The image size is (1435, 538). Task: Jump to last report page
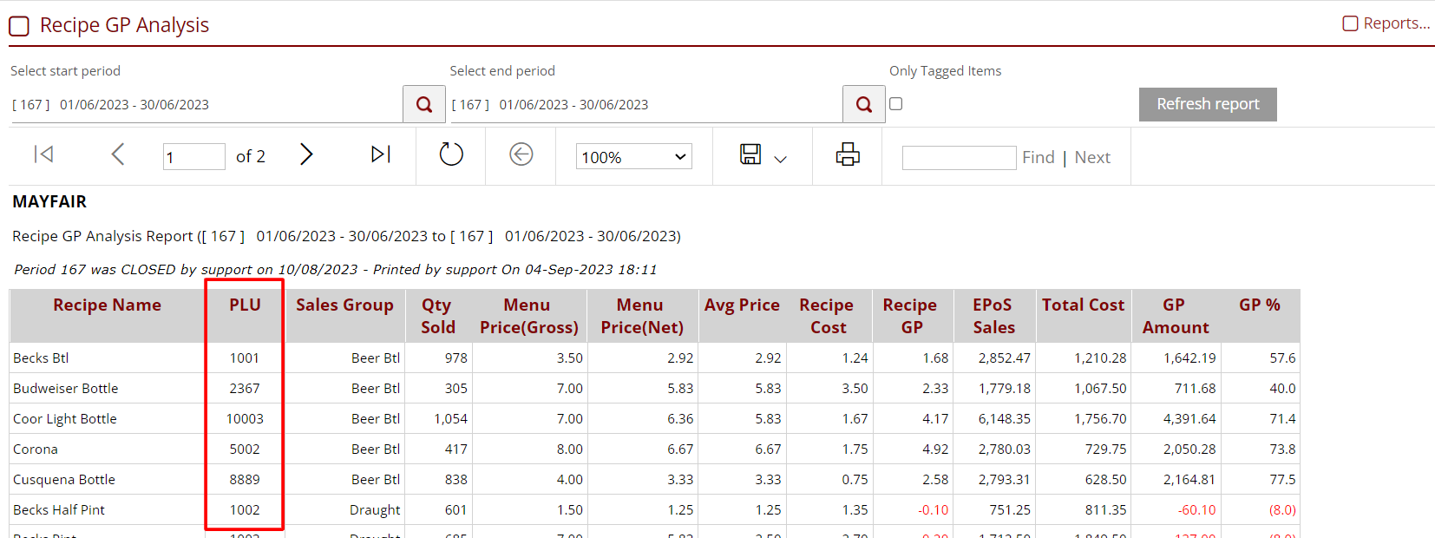(x=380, y=154)
